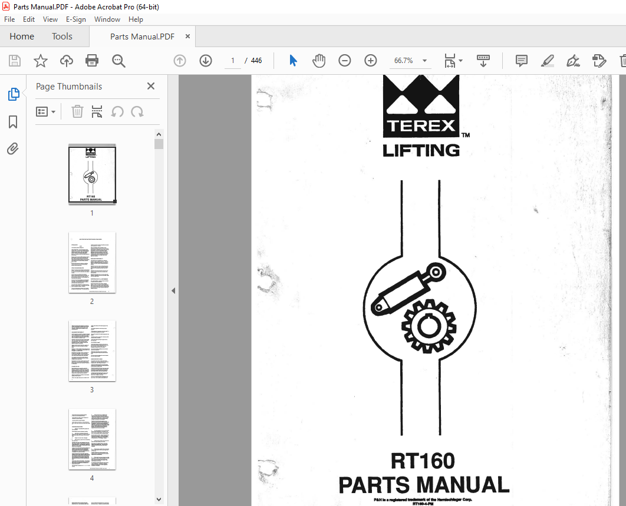This screenshot has width=626, height=506.
Task: Switch to the Tools tab
Action: [62, 37]
